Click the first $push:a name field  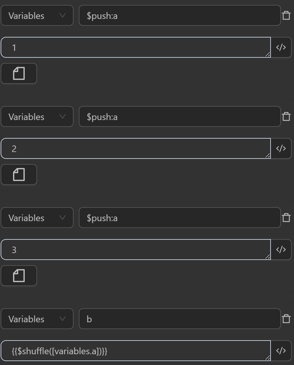tap(179, 15)
